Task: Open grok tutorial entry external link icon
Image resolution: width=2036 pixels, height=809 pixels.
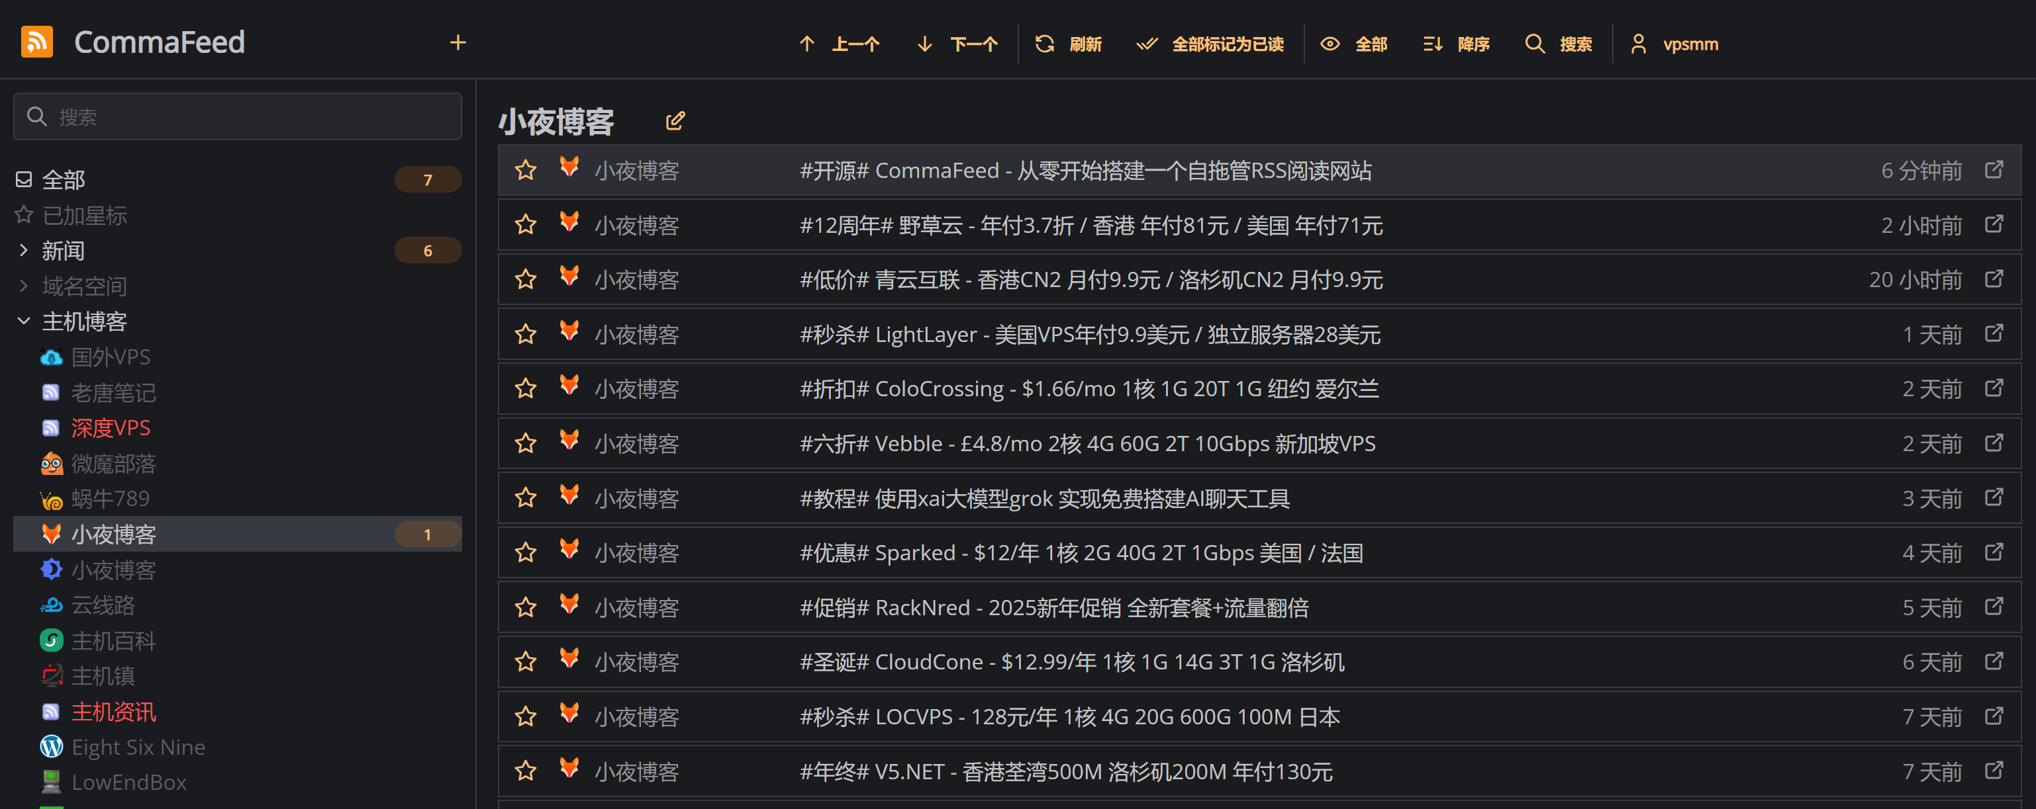Action: 1994,497
